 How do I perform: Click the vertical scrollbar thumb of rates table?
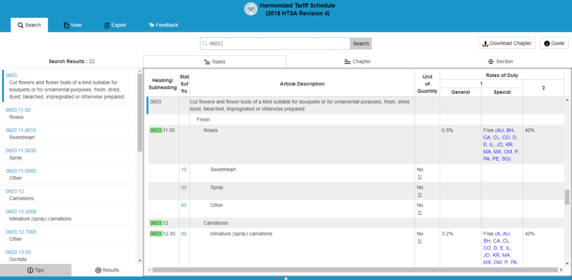(x=567, y=197)
